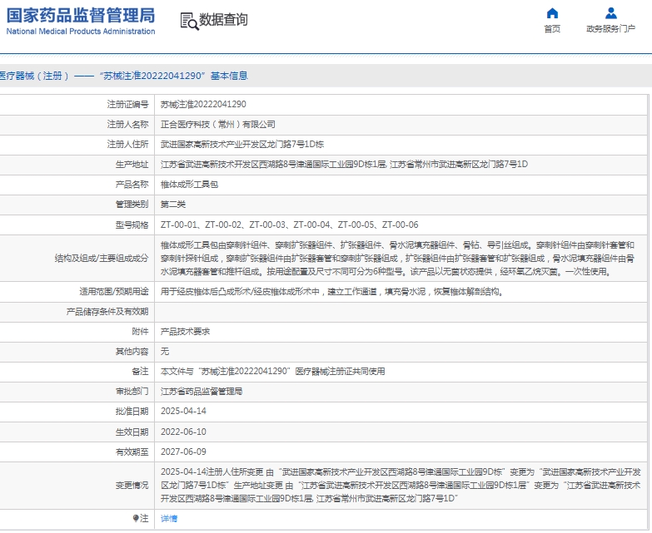Image resolution: width=652 pixels, height=533 pixels.
Task: Select the 生产地址 production address value
Action: (x=344, y=165)
